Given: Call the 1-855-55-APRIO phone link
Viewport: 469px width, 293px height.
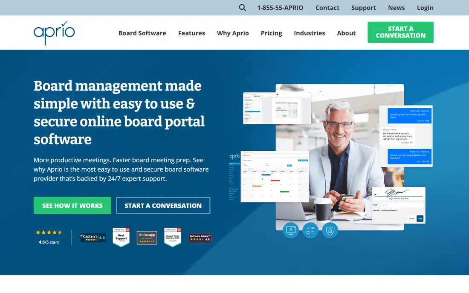Looking at the screenshot, I should pyautogui.click(x=280, y=8).
